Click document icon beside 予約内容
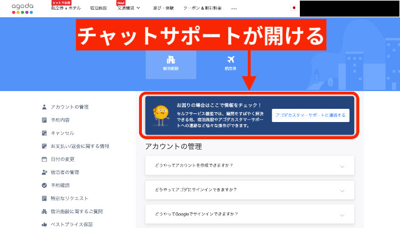This screenshot has height=228, width=400. click(44, 120)
